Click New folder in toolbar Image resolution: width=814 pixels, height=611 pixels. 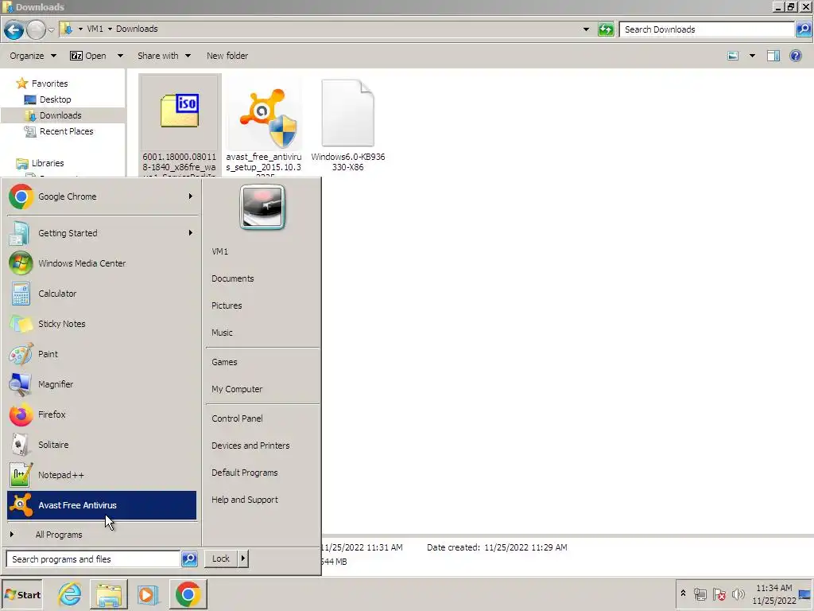227,56
